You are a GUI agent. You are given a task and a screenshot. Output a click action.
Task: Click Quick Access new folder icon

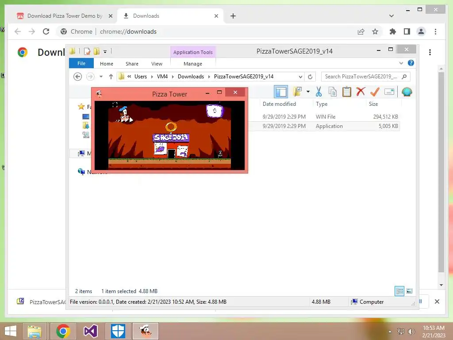click(96, 51)
